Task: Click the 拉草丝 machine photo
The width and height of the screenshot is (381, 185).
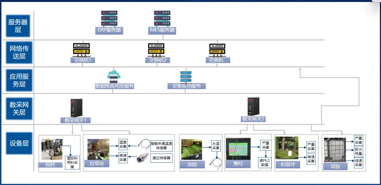Action: pos(98,149)
